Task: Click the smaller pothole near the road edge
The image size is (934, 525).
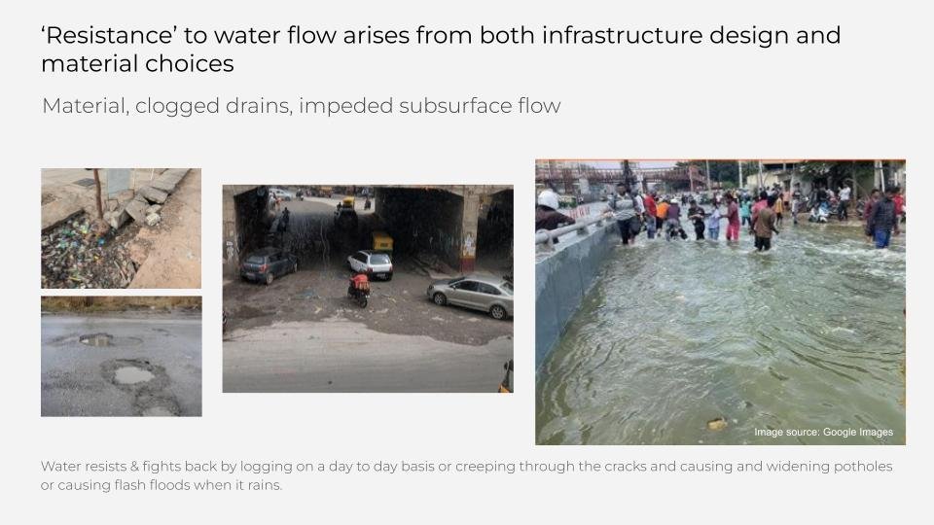Action: point(96,340)
